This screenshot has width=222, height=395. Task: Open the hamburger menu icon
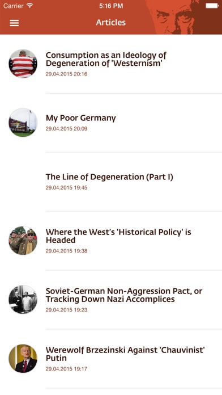[x=14, y=23]
